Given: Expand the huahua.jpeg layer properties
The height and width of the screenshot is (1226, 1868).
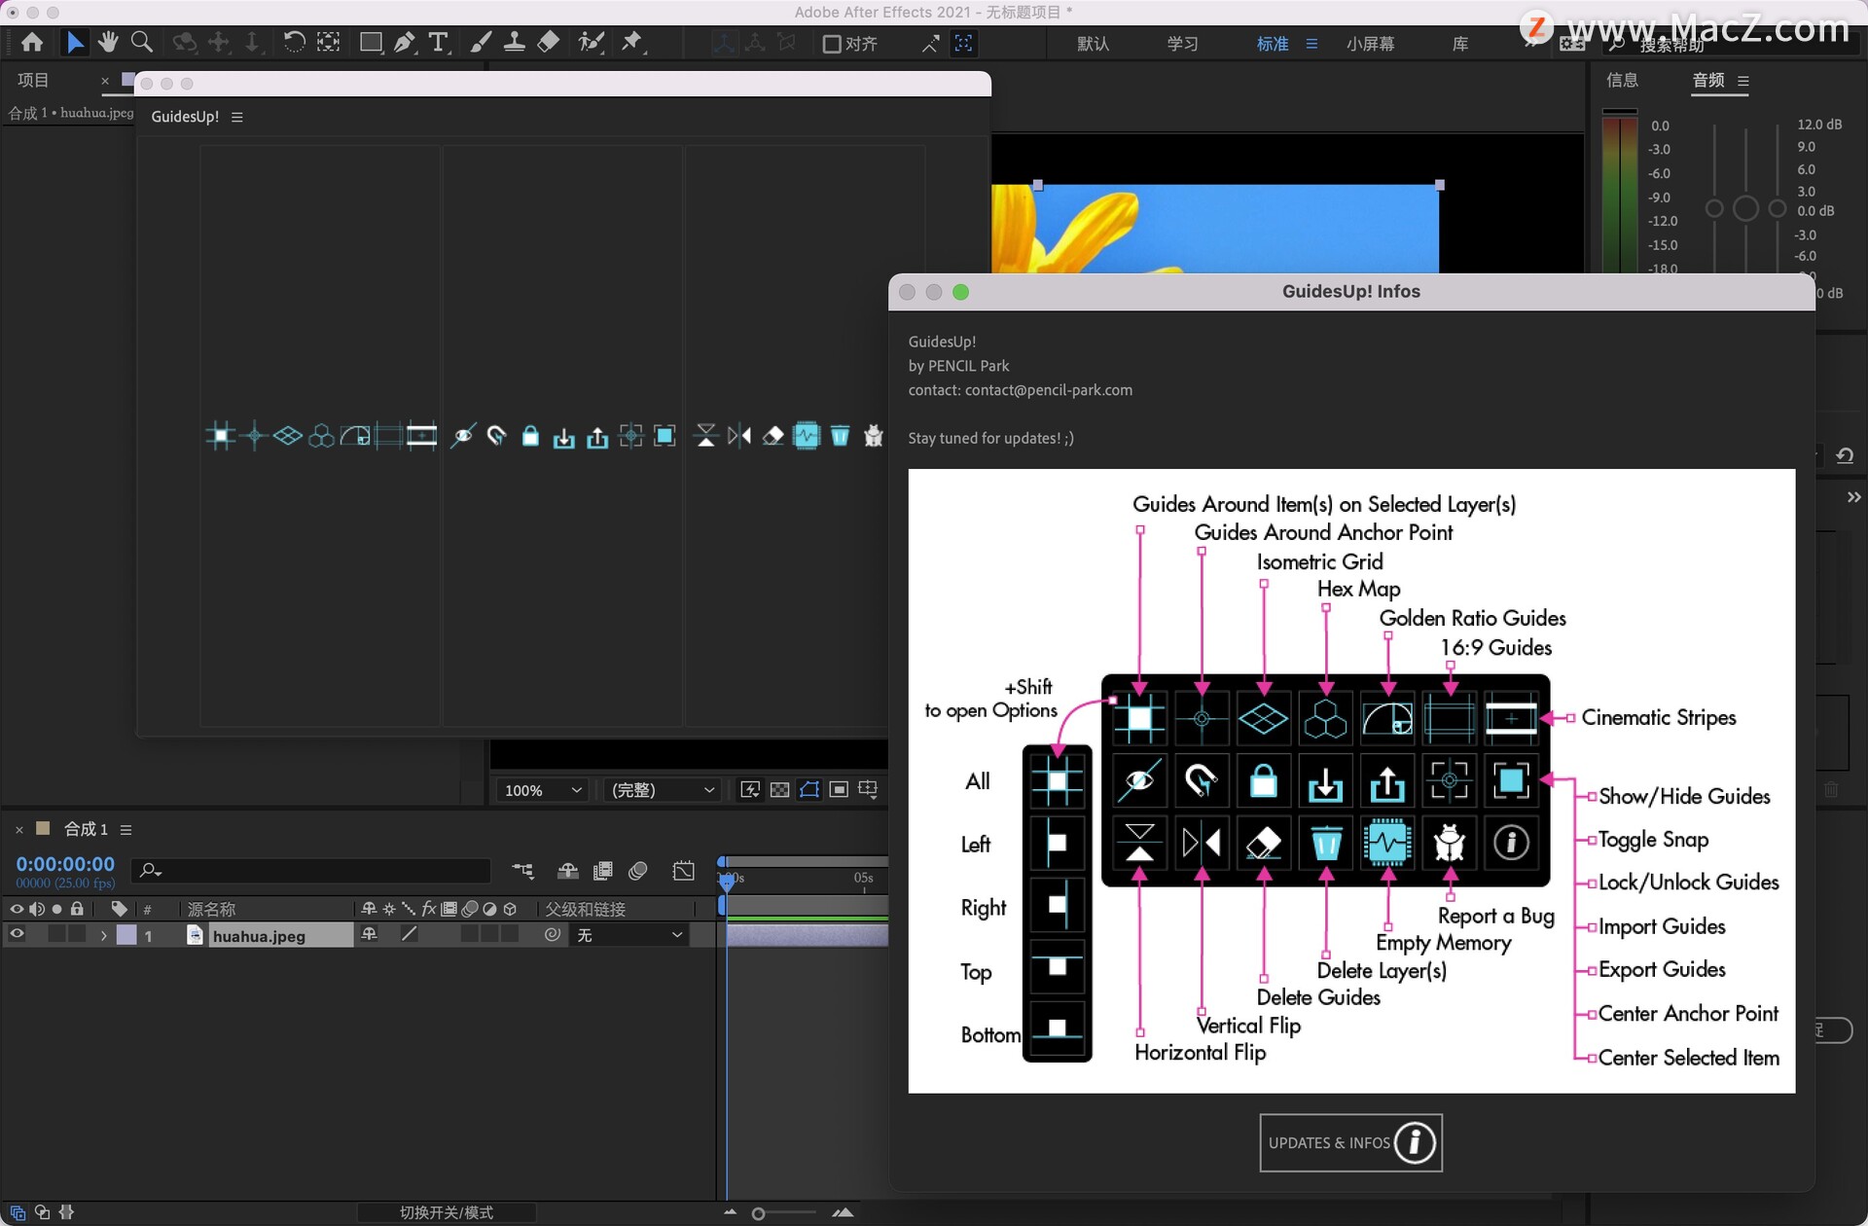Looking at the screenshot, I should click(x=103, y=935).
